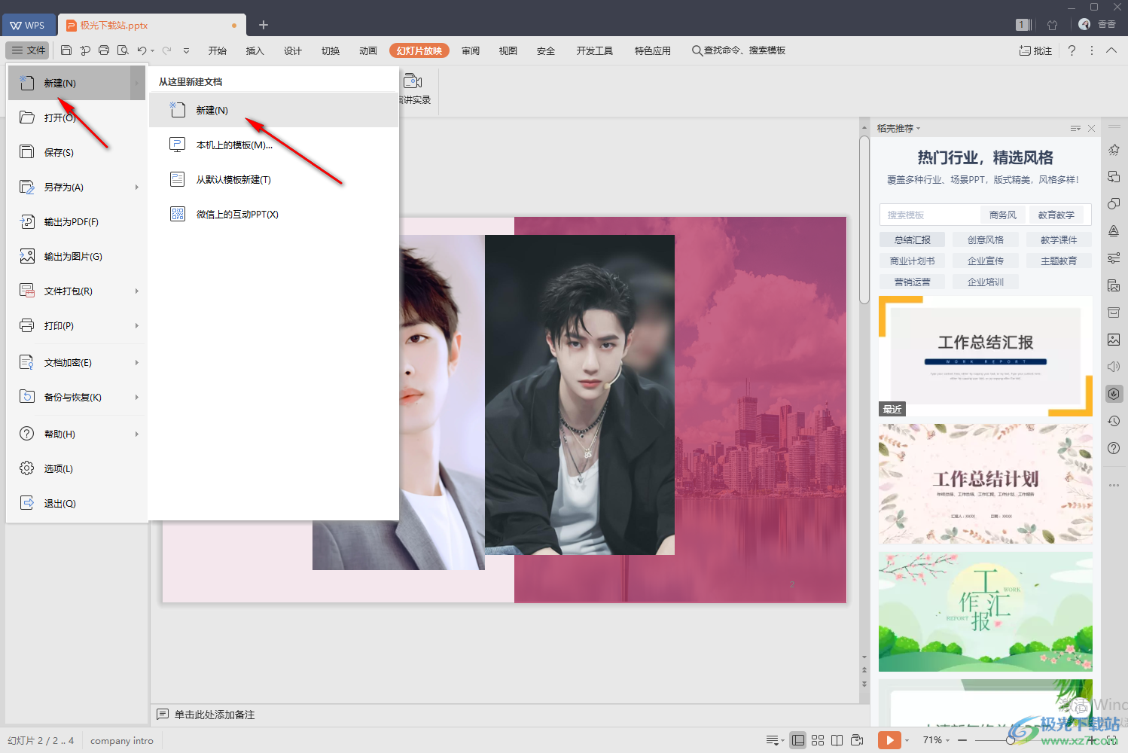Screen dimensions: 1128x753
Task: Open 选项(L) settings from file menu
Action: [x=77, y=468]
